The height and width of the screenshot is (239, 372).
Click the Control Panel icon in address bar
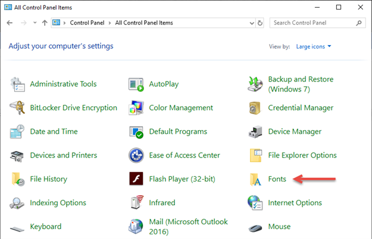(56, 23)
